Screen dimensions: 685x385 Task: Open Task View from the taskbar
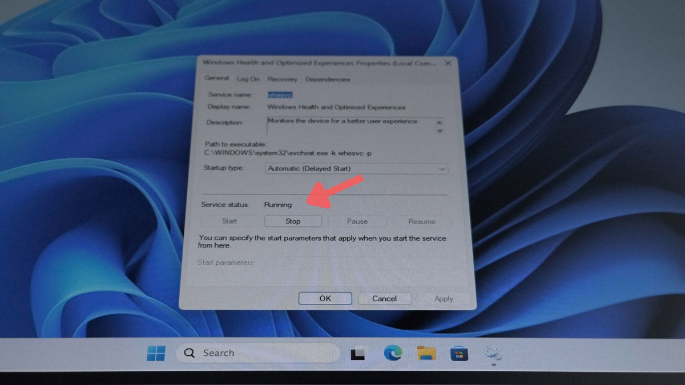tap(357, 354)
